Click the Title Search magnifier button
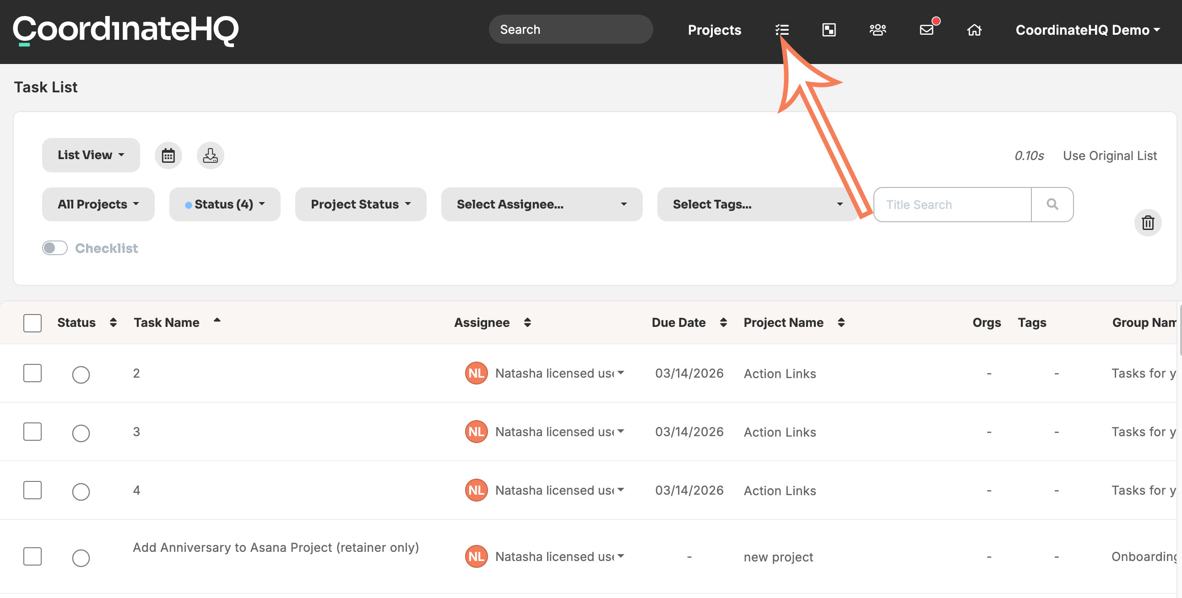This screenshot has height=598, width=1182. click(1052, 204)
